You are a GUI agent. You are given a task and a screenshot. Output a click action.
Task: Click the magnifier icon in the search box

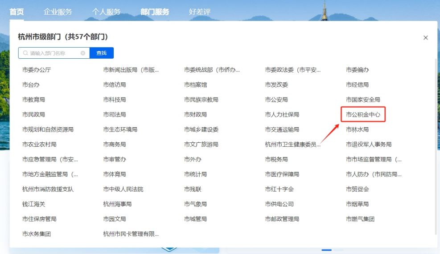[25, 53]
